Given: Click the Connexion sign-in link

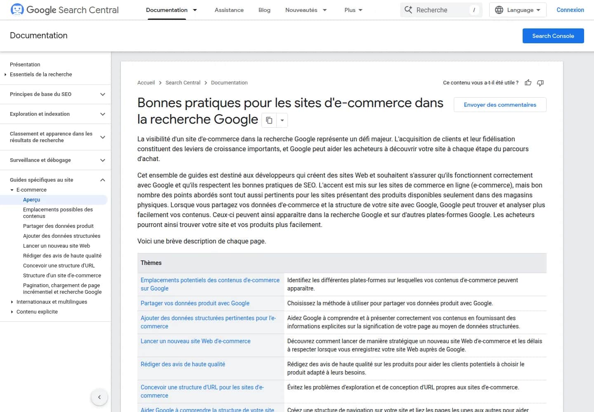Looking at the screenshot, I should [x=570, y=10].
